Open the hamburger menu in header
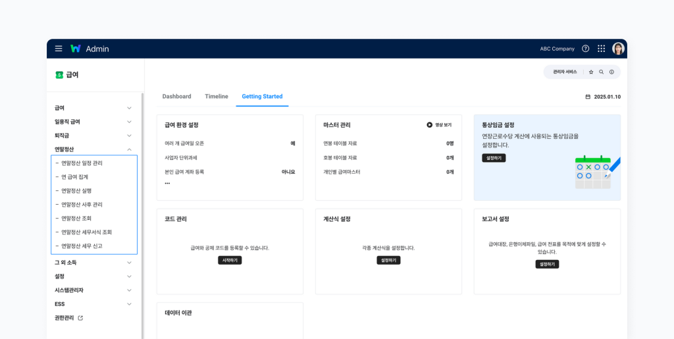The height and width of the screenshot is (339, 674). 59,49
